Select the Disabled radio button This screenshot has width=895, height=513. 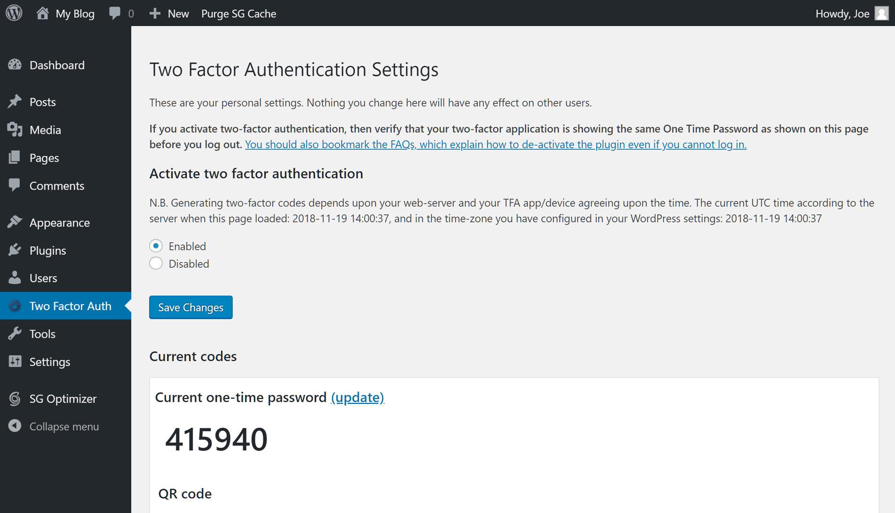pyautogui.click(x=156, y=263)
